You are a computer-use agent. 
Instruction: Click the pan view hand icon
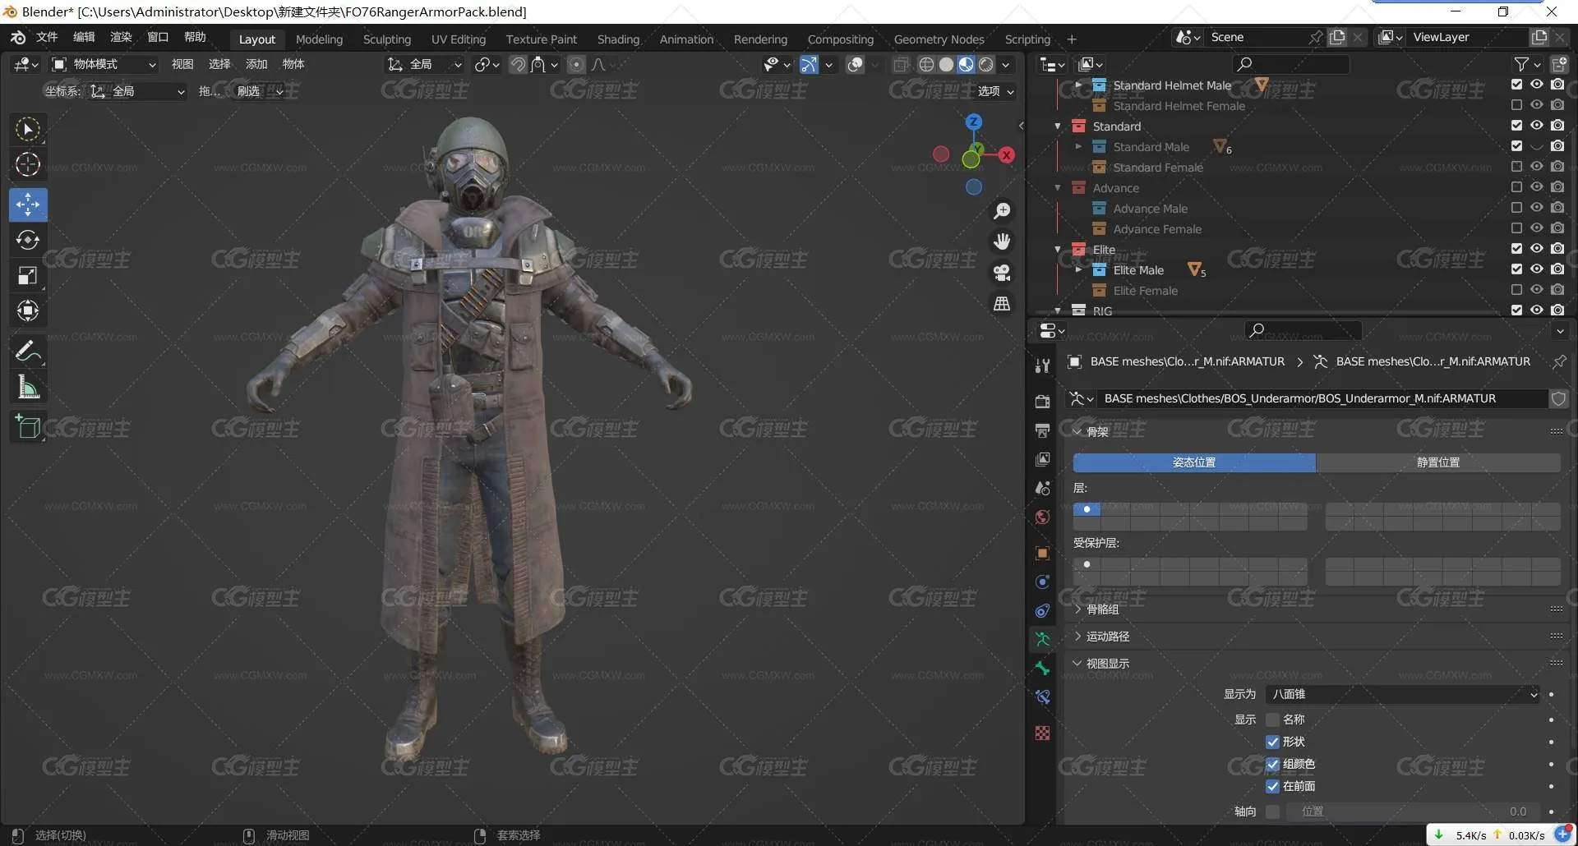[x=1002, y=241]
